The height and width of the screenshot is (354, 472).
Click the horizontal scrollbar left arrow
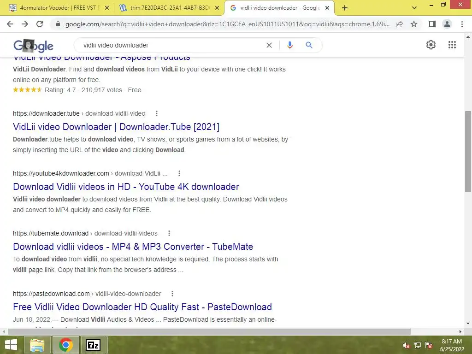pyautogui.click(x=3, y=331)
